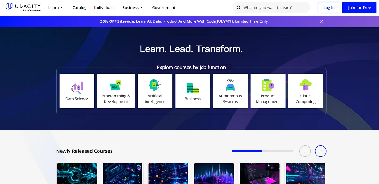Expand the Learn dropdown menu
Image resolution: width=379 pixels, height=184 pixels.
tap(56, 8)
